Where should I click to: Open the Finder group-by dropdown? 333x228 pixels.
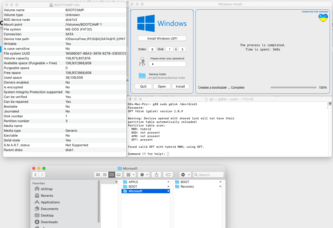tap(130, 175)
